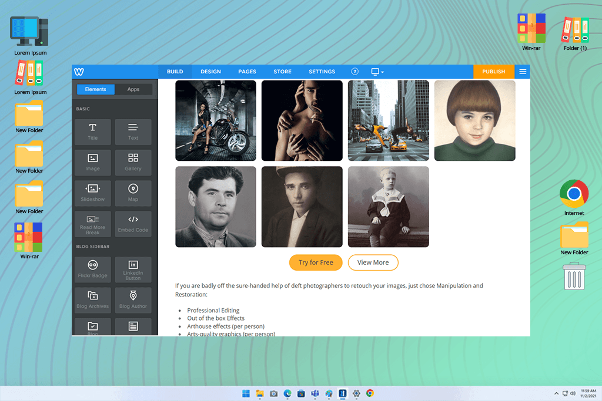Viewport: 602px width, 401px height.
Task: Select the Text element
Action: pos(133,132)
